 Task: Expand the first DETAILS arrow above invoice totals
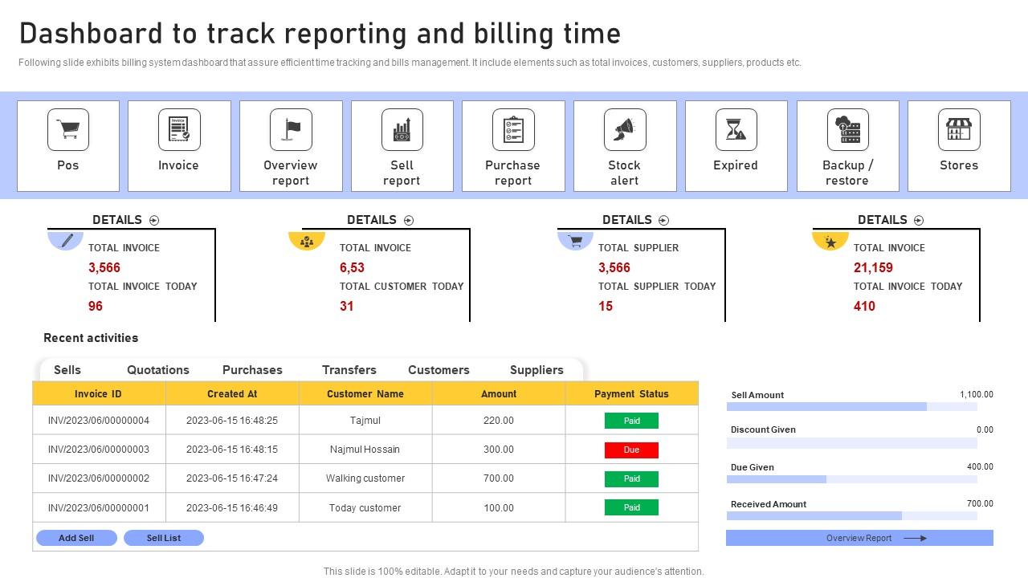click(154, 220)
